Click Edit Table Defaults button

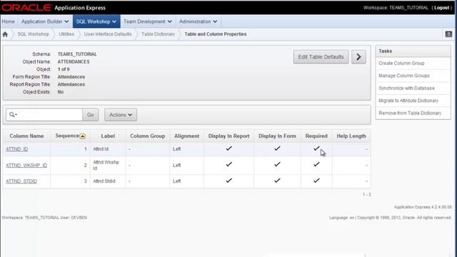[321, 57]
